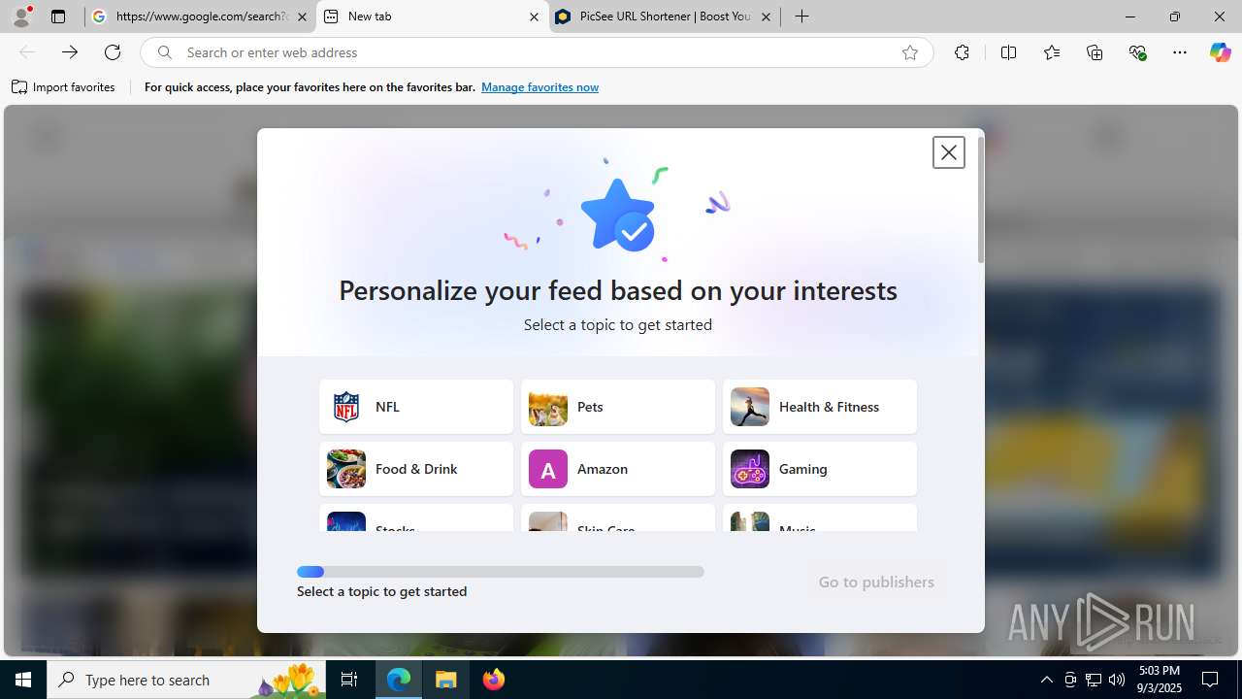Viewport: 1242px width, 699px height.
Task: Open the network status tray icon
Action: pos(1094,680)
